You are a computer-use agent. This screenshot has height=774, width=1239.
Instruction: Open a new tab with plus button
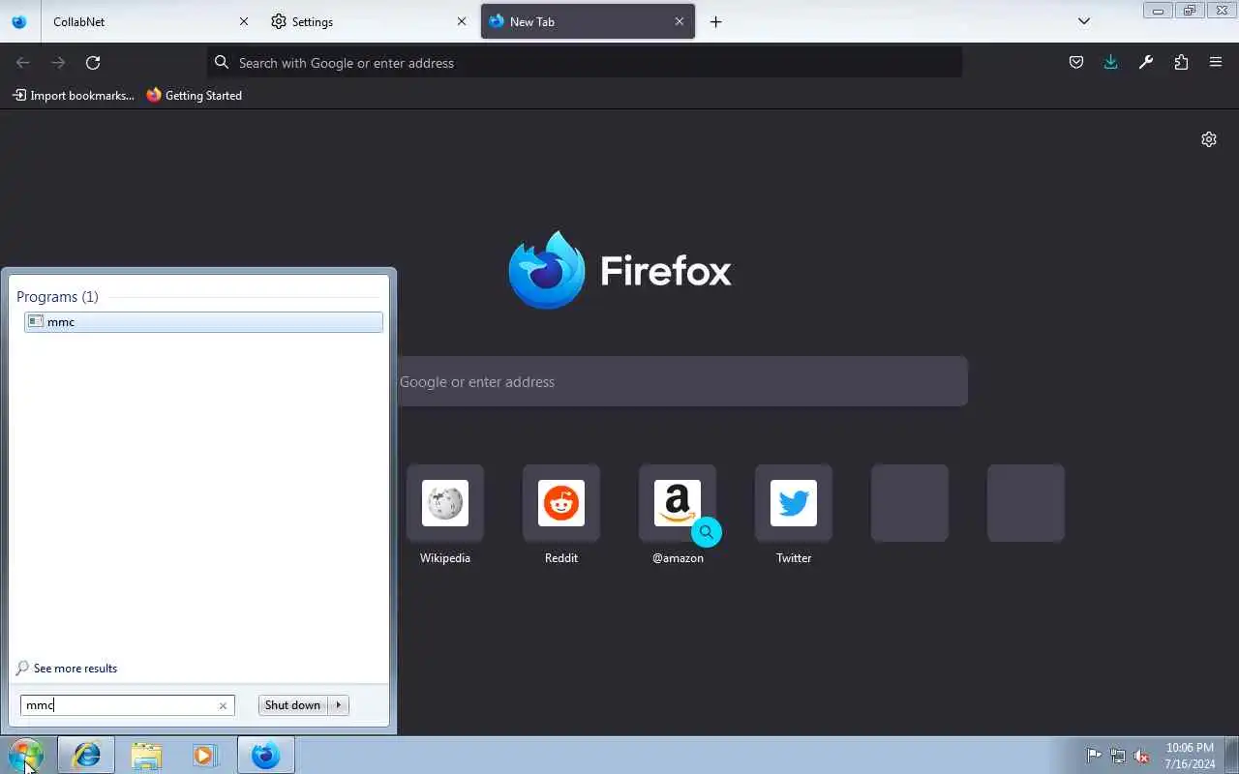click(x=716, y=21)
